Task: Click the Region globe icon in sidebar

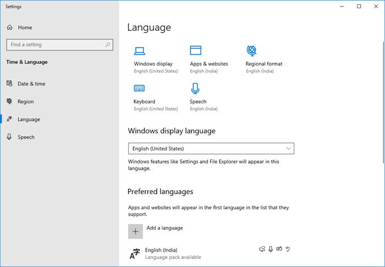Action: pos(9,101)
